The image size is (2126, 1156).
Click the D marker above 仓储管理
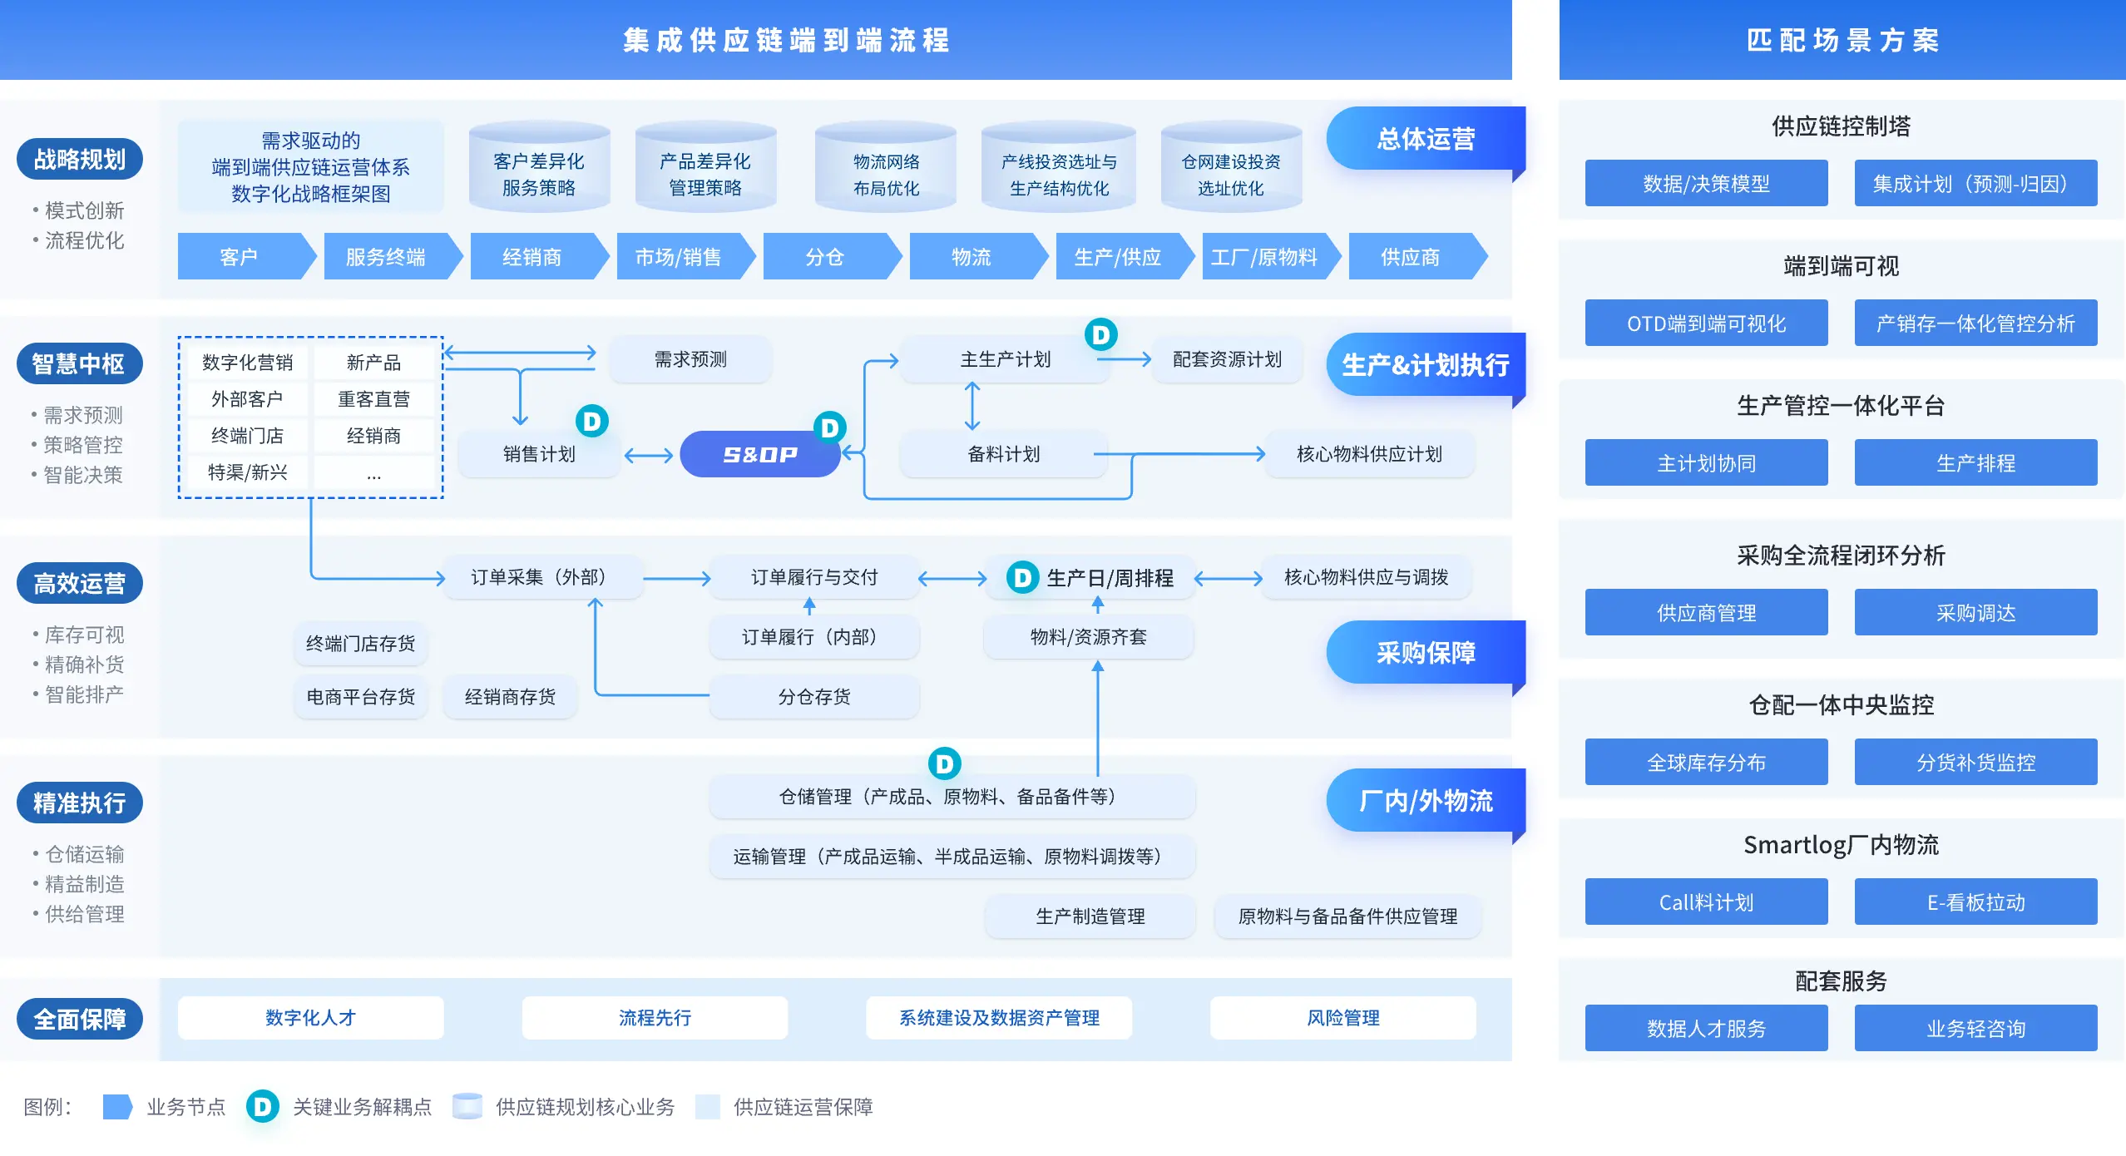pyautogui.click(x=944, y=763)
